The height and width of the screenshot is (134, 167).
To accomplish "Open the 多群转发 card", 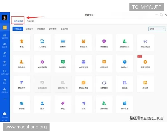I will (104, 84).
